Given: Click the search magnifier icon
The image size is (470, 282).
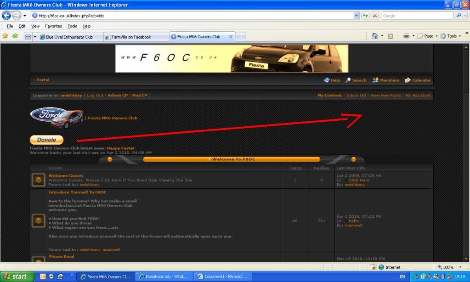Looking at the screenshot, I should tap(459, 16).
